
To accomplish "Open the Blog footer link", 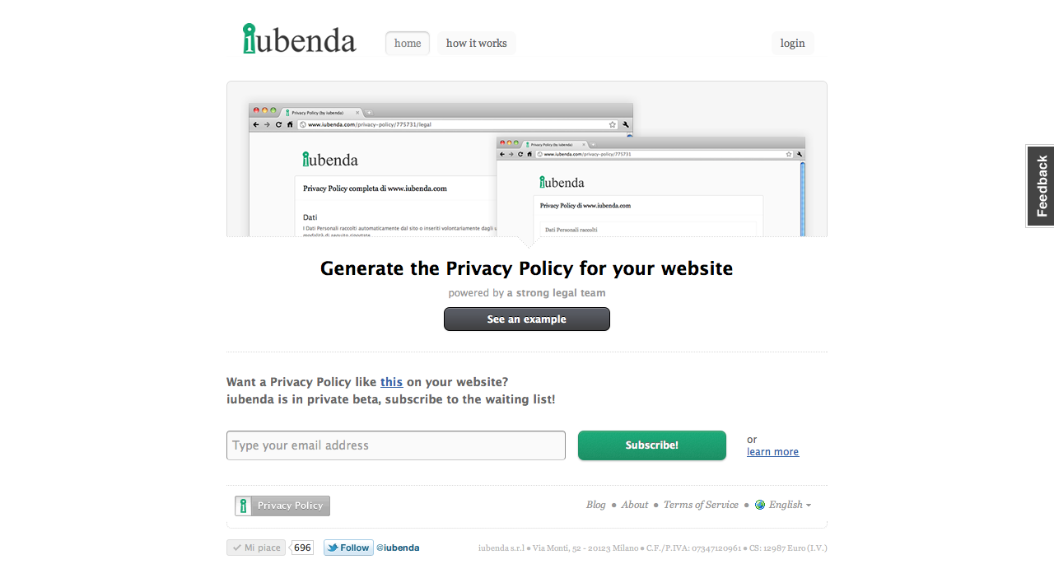I will pos(595,505).
